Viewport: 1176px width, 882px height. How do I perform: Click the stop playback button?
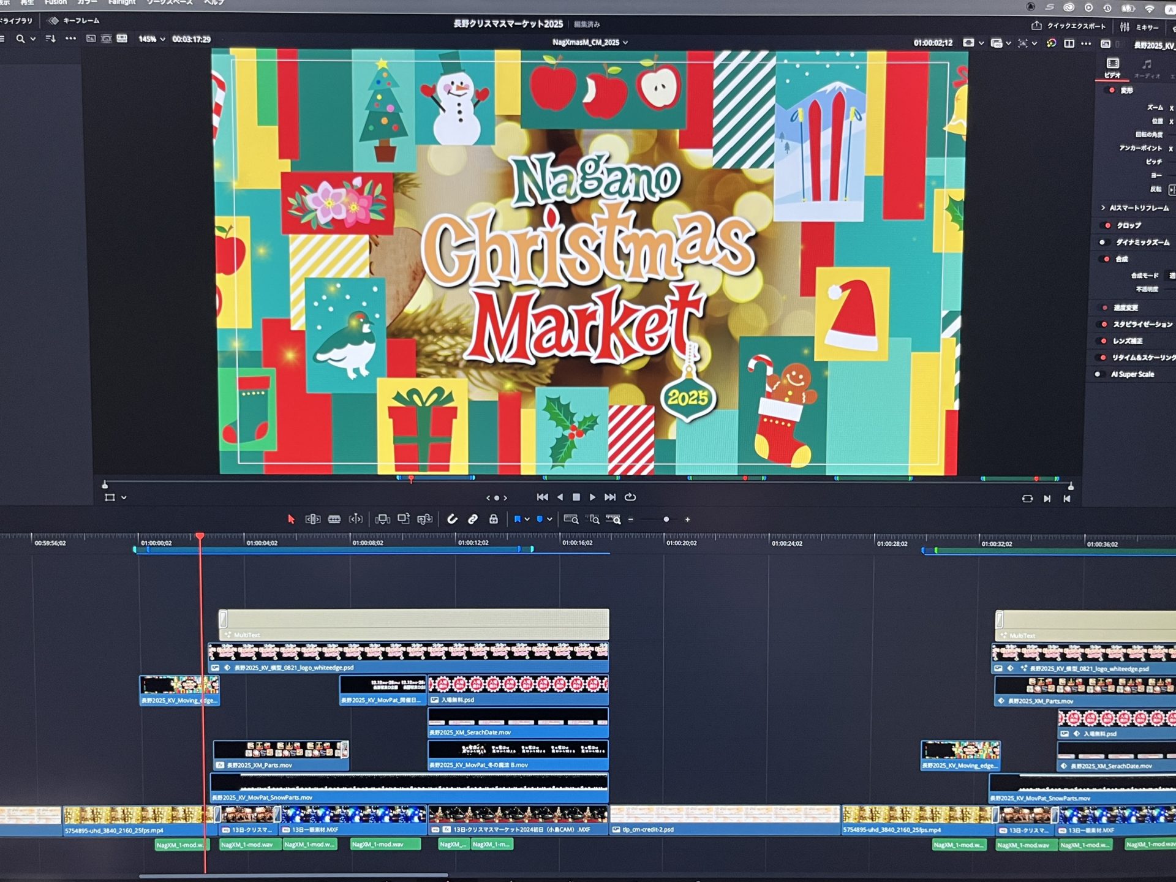coord(576,497)
